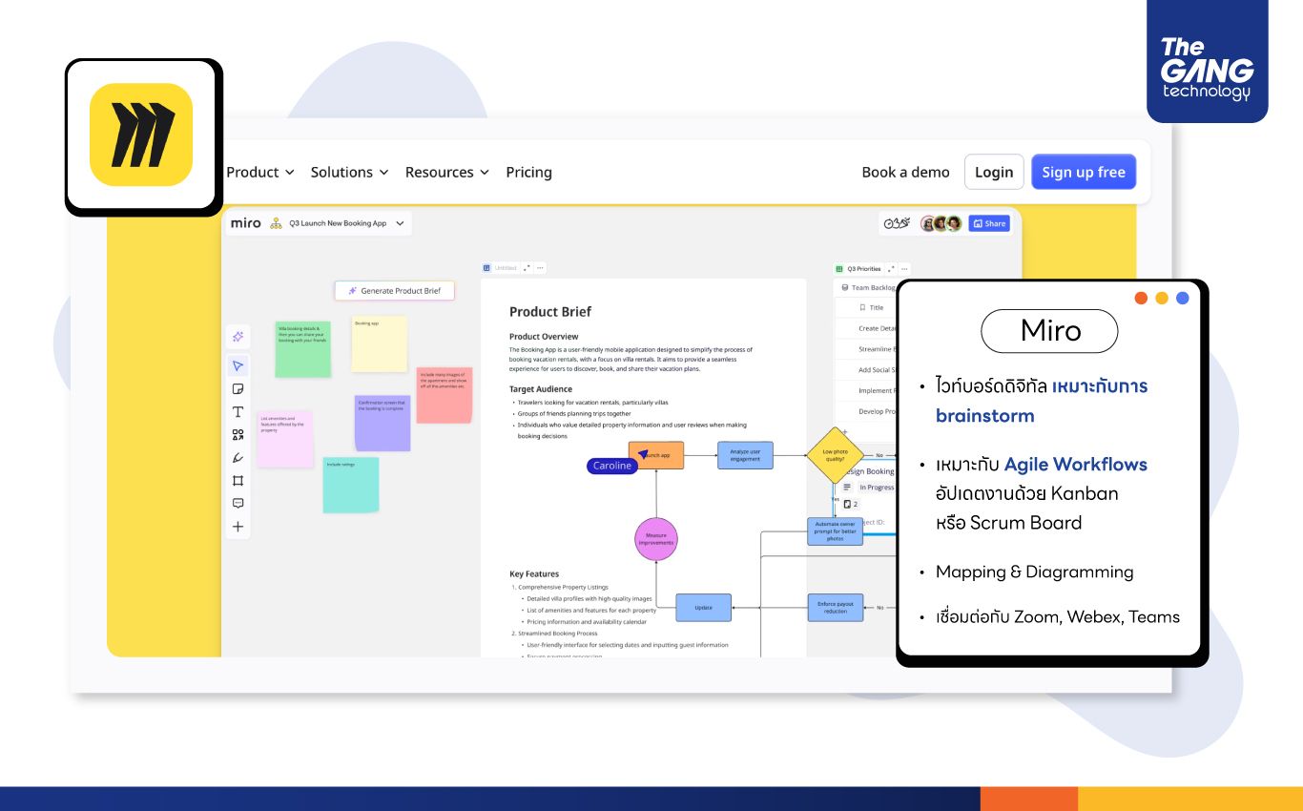
Task: Click the Untitled document icon
Action: click(x=486, y=268)
